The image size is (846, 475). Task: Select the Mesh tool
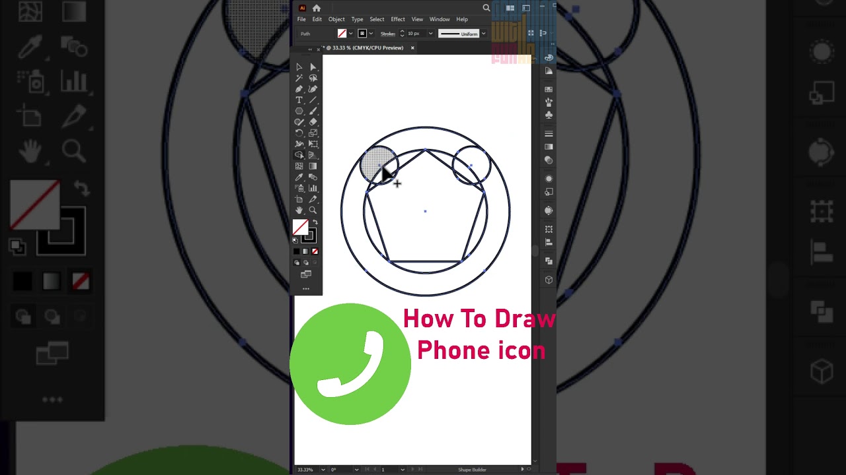pos(299,166)
